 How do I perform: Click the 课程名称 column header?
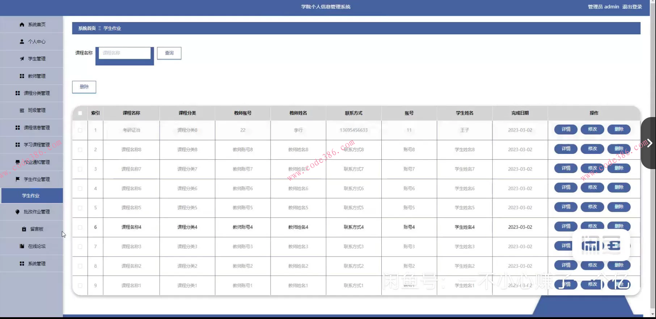[x=131, y=113]
